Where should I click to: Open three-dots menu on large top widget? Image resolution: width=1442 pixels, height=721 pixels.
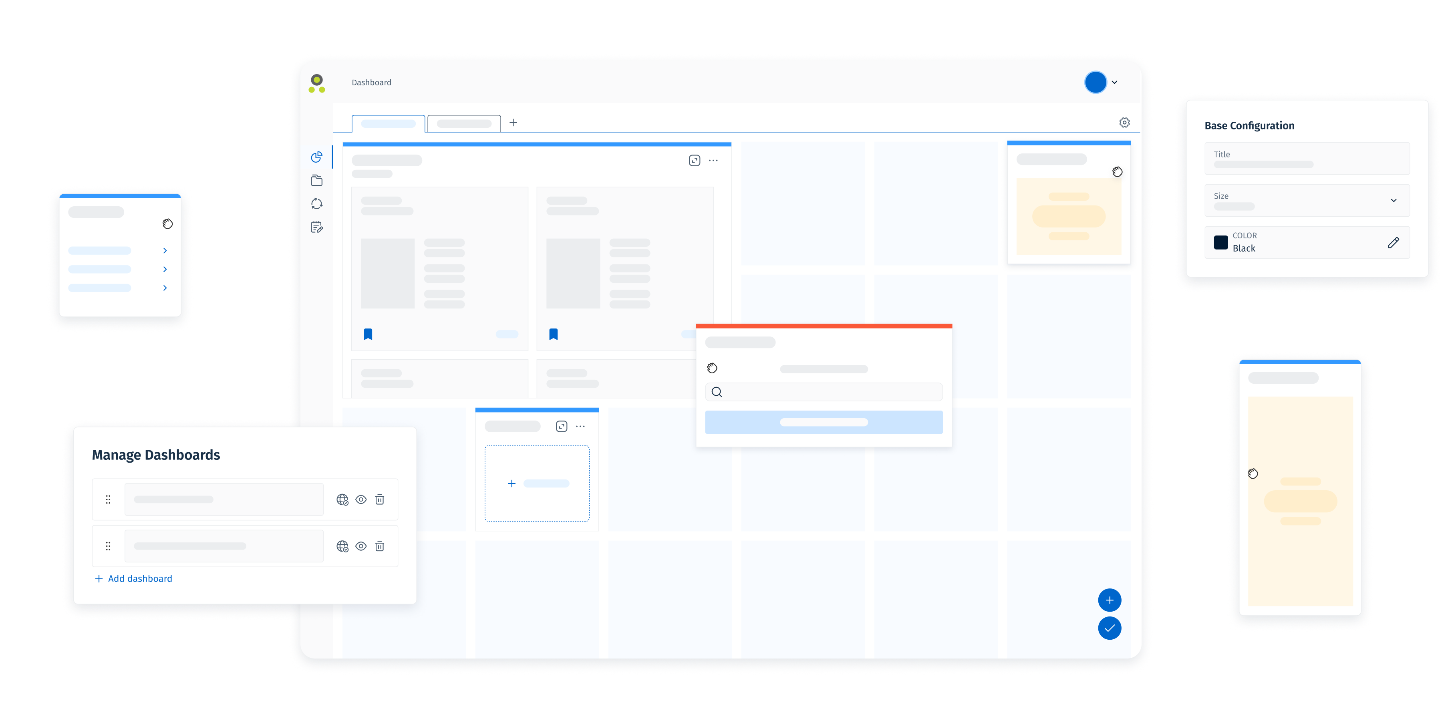(713, 161)
